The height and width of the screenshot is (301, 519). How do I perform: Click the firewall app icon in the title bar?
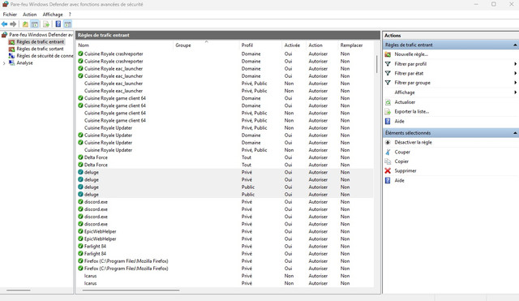5,4
